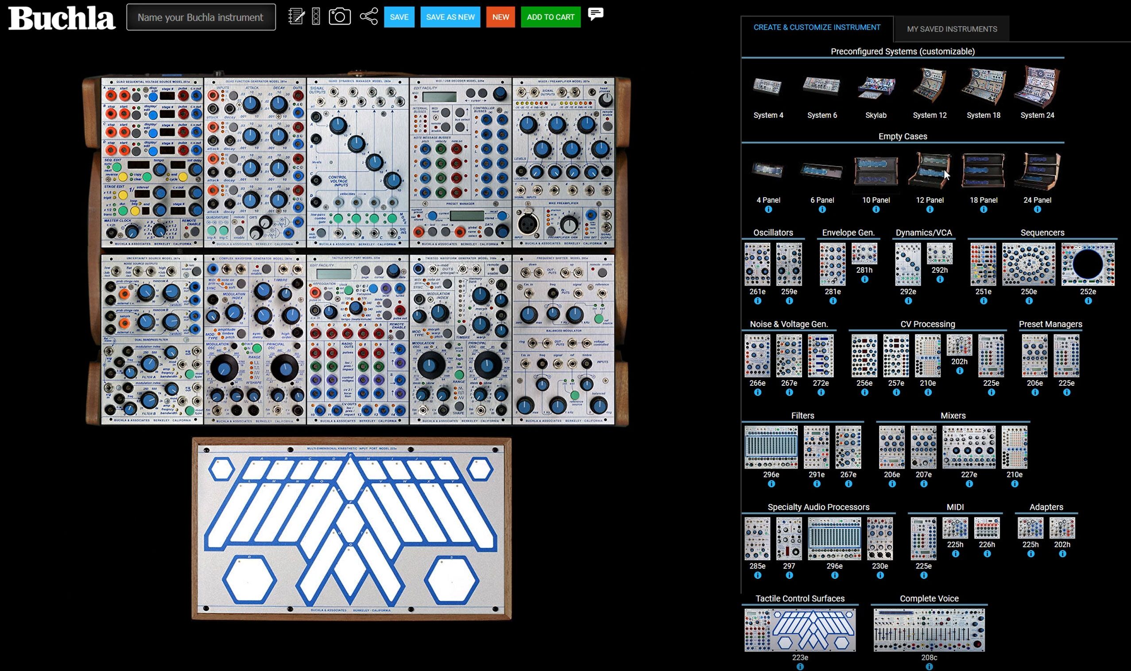Click the traffic light icon
The height and width of the screenshot is (671, 1131).
pyautogui.click(x=316, y=17)
